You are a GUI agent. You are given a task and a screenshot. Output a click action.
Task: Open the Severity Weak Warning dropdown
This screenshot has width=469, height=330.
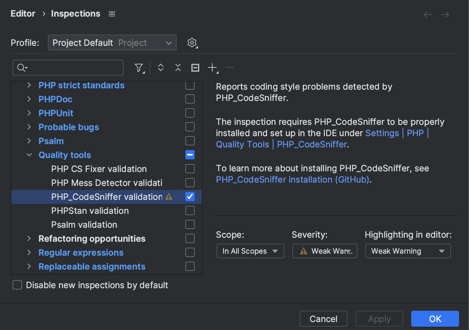coord(325,251)
